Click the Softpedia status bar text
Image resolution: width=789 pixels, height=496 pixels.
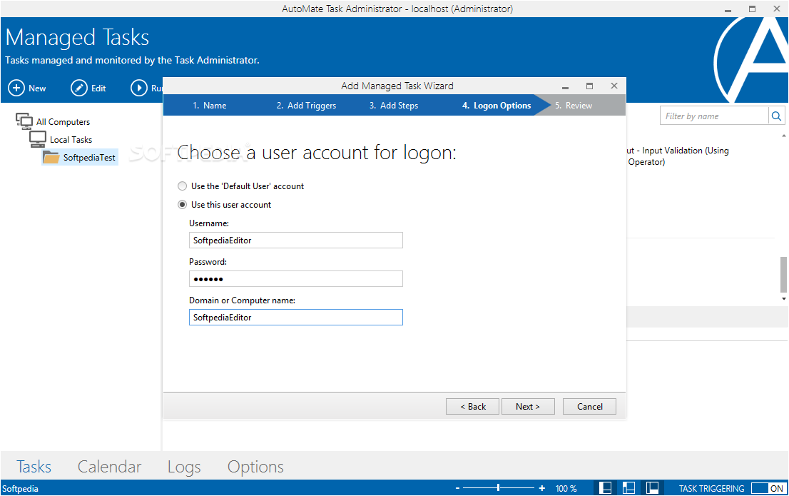[20, 489]
